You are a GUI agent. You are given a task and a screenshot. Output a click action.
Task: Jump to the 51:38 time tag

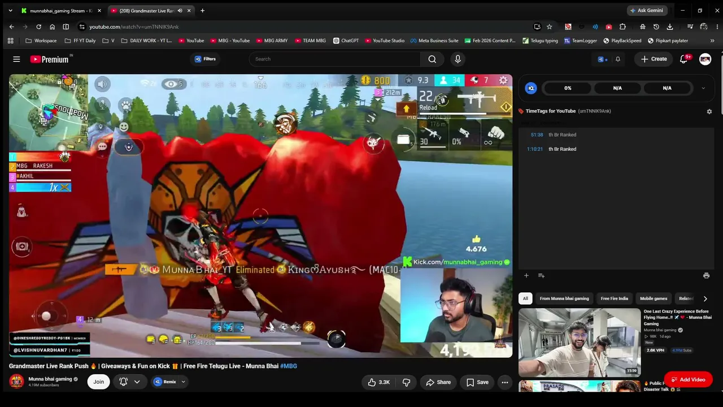point(537,135)
